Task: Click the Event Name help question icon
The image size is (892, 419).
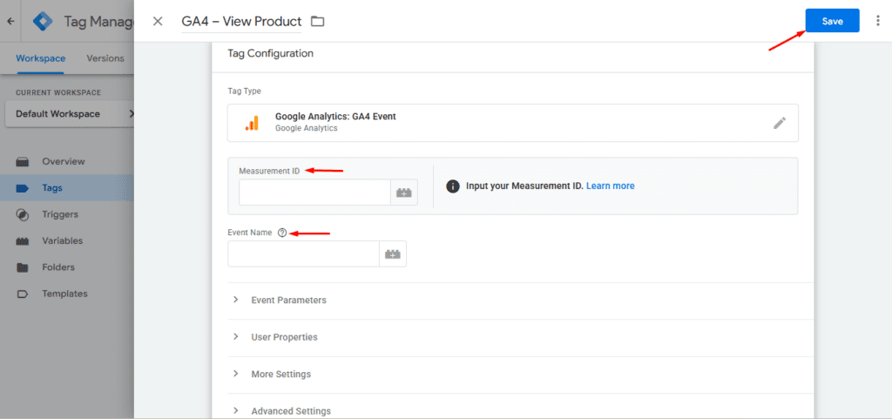Action: tap(282, 233)
